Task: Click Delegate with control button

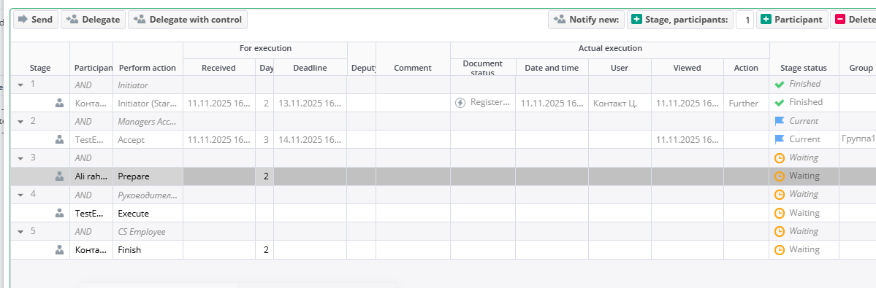Action: click(188, 20)
